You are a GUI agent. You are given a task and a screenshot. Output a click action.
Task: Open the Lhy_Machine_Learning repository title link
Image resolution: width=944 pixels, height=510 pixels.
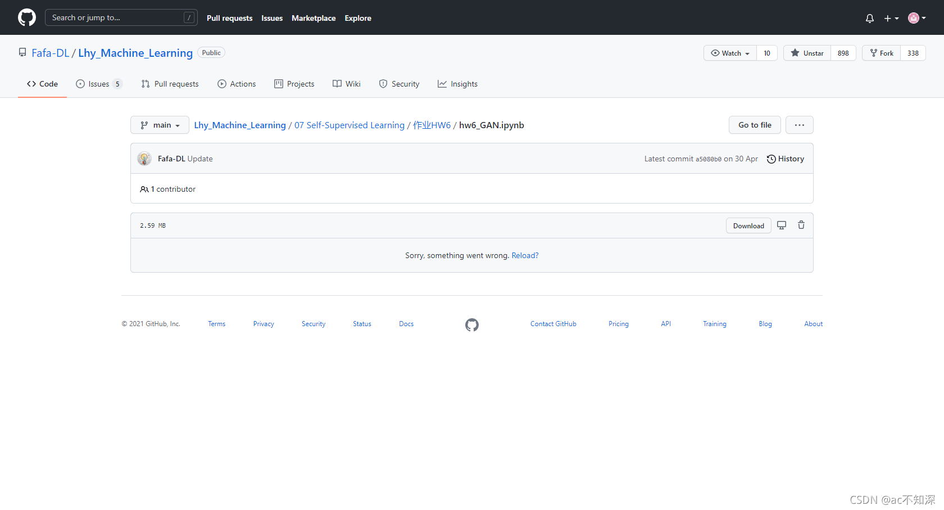pos(135,53)
